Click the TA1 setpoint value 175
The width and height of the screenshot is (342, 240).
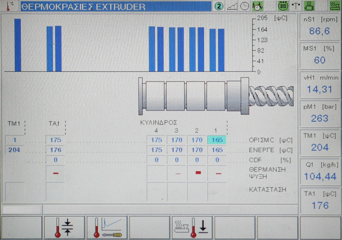55,140
